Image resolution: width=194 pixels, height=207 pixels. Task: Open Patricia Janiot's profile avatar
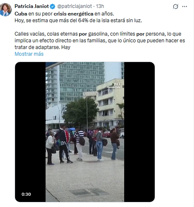pos(5,10)
